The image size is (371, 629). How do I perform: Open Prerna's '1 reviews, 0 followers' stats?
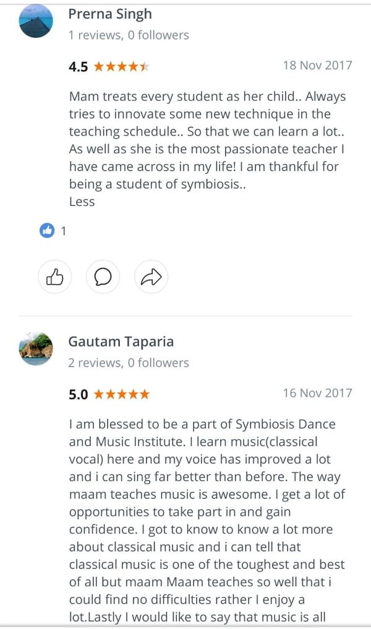[x=129, y=35]
